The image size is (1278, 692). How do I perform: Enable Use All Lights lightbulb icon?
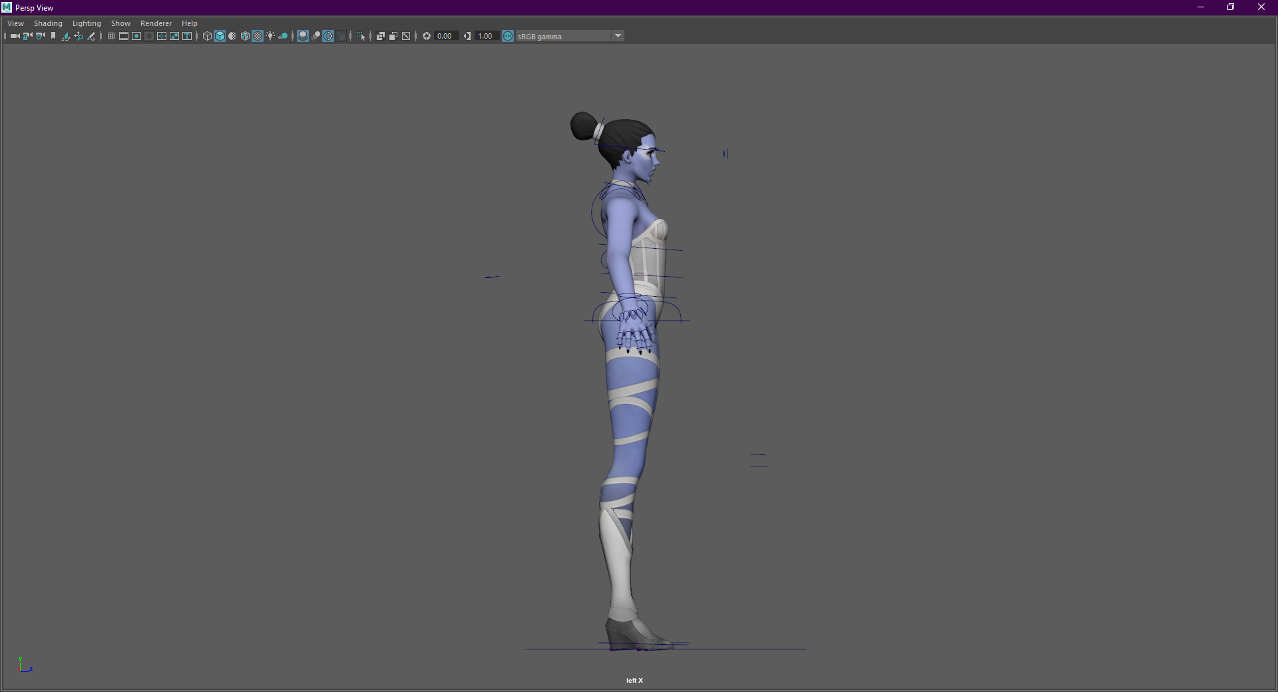pos(270,36)
